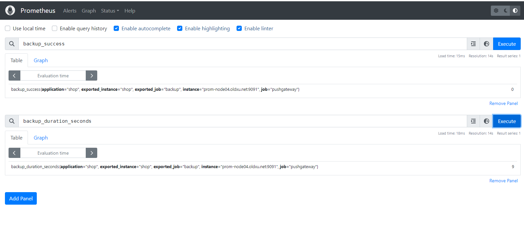Step evaluation time back in first panel
The image size is (524, 228).
[x=14, y=76]
